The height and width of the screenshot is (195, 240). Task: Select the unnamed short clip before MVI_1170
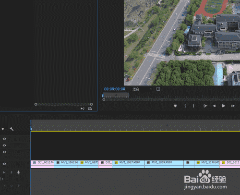pyautogui.click(x=189, y=164)
